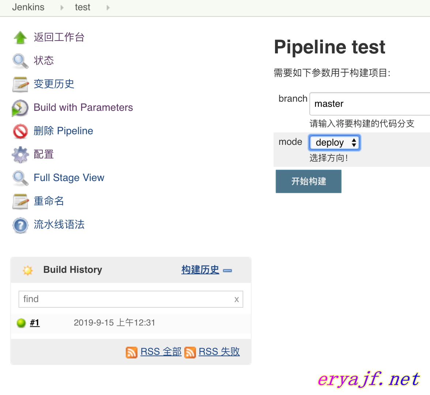Screen dimensions: 430x395
Task: Expand breadcrumb arrow after test
Action: coord(108,8)
